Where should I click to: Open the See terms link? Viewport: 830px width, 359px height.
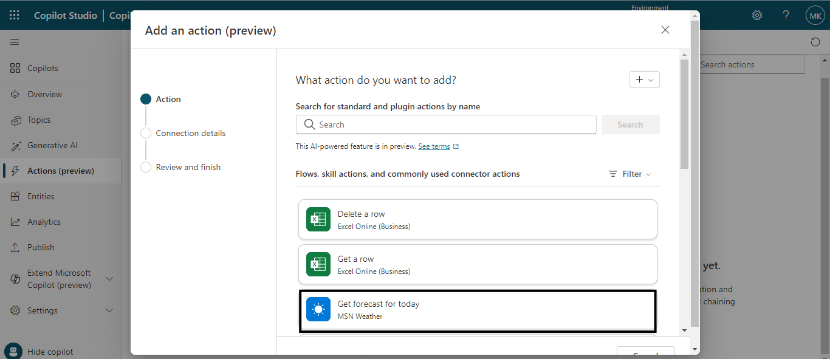(434, 146)
